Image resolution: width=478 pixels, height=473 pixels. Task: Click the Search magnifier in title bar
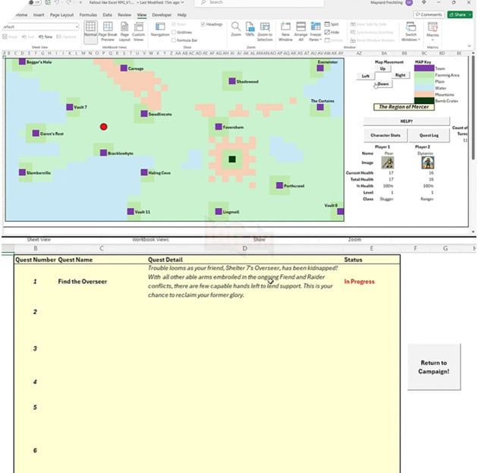[x=203, y=2]
